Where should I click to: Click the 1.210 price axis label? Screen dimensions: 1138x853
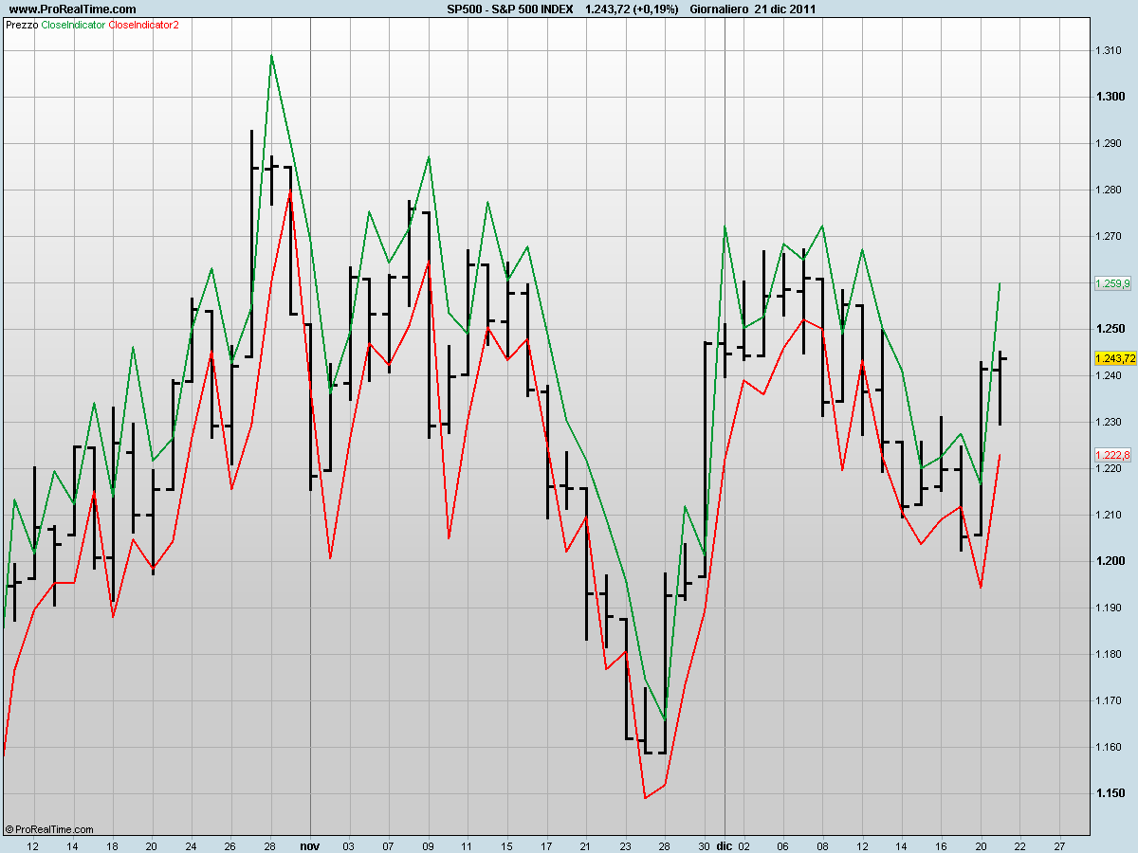(x=1110, y=515)
